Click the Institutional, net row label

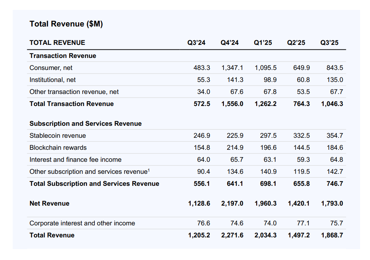click(x=53, y=80)
